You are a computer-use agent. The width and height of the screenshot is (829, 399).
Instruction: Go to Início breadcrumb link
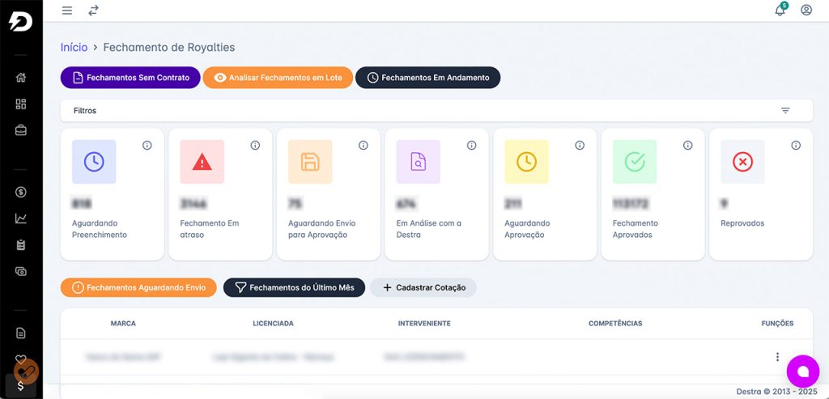coord(74,48)
